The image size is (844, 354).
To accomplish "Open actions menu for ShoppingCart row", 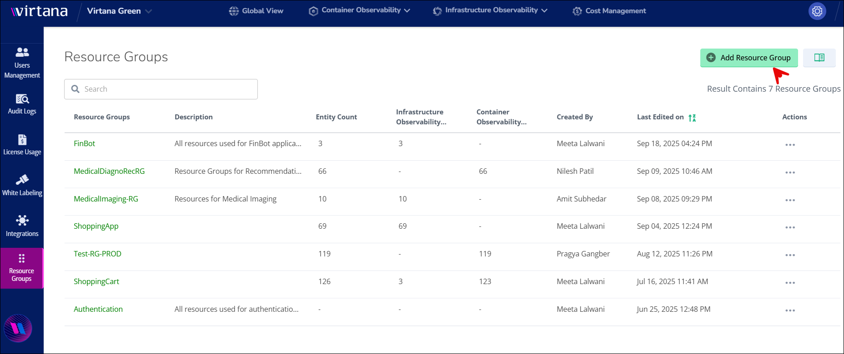I will (790, 283).
